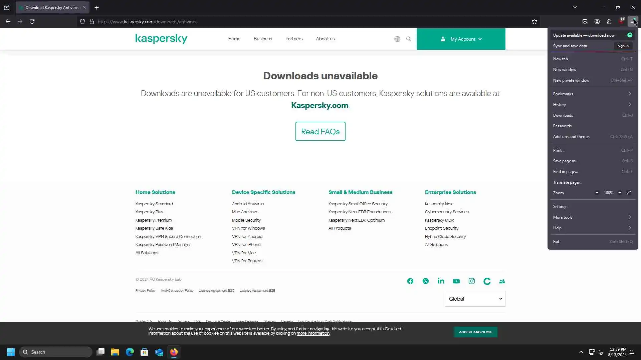Click the search magnifier icon on Kaspersky header

point(408,39)
